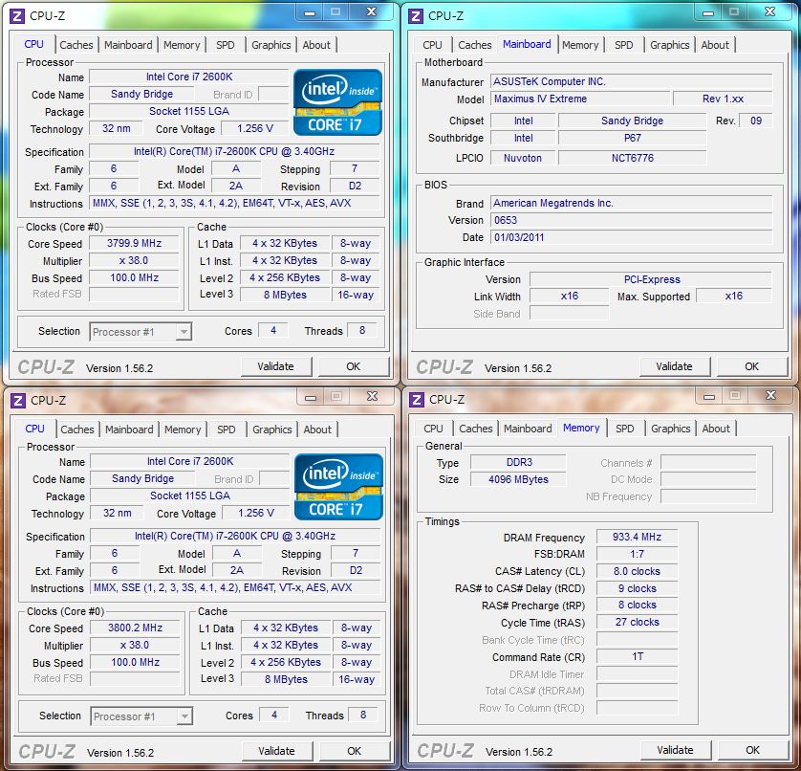Open Caches tab in top-left CPU-Z window
Viewport: 801px width, 771px height.
coord(76,45)
